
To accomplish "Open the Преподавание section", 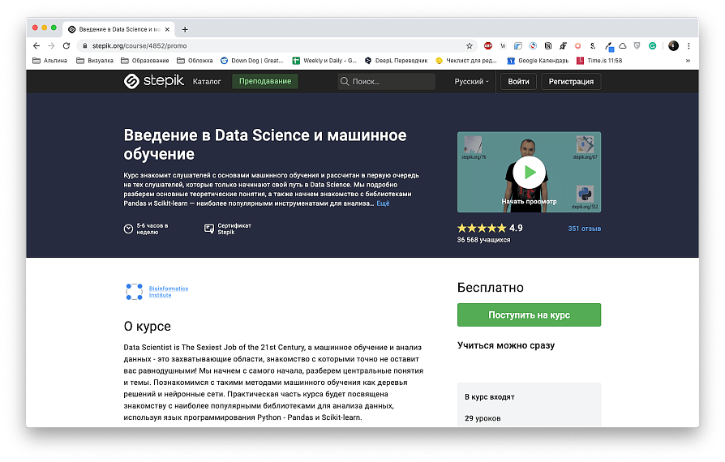I will click(x=265, y=81).
